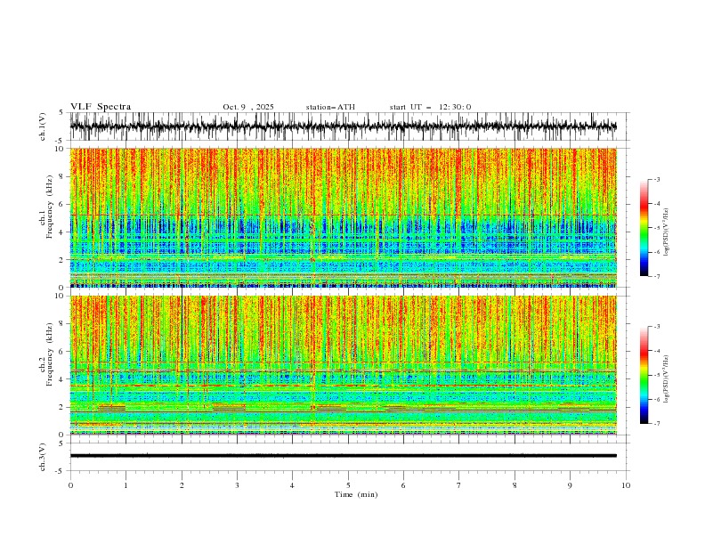Click the "-7" tick on ch.2 colorbar
Viewport: 705px width, 545px height.
coord(656,423)
